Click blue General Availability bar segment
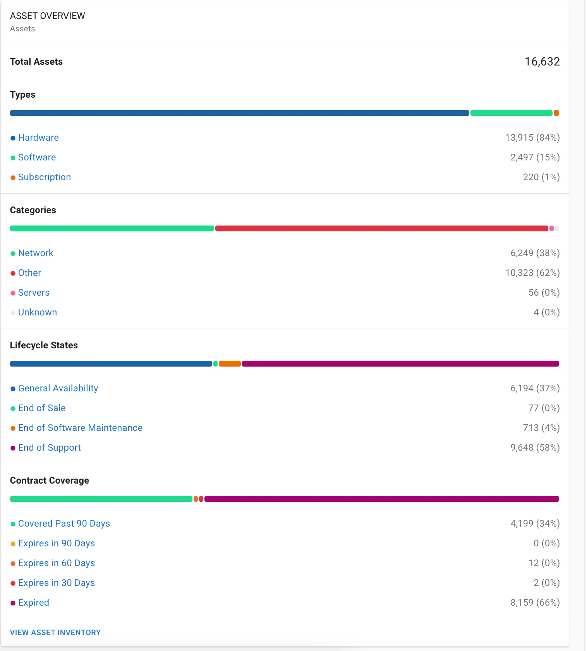Viewport: 587px width, 651px height. [x=111, y=364]
